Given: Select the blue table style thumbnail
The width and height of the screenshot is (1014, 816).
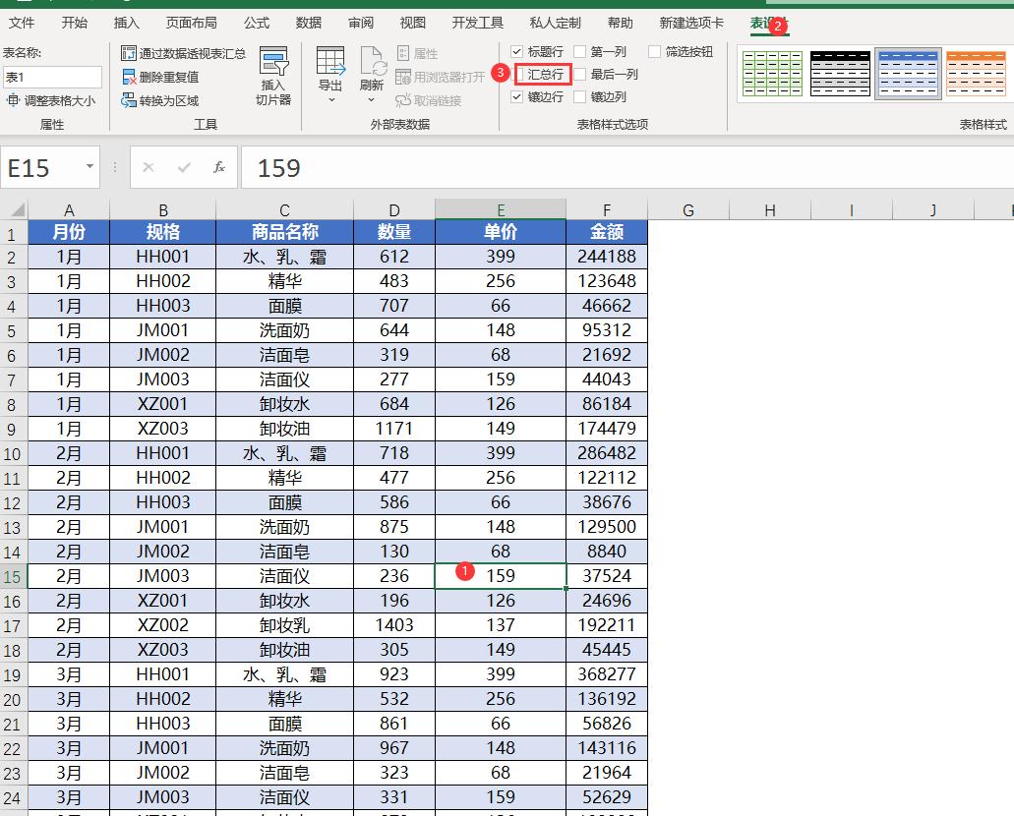Looking at the screenshot, I should pos(908,74).
